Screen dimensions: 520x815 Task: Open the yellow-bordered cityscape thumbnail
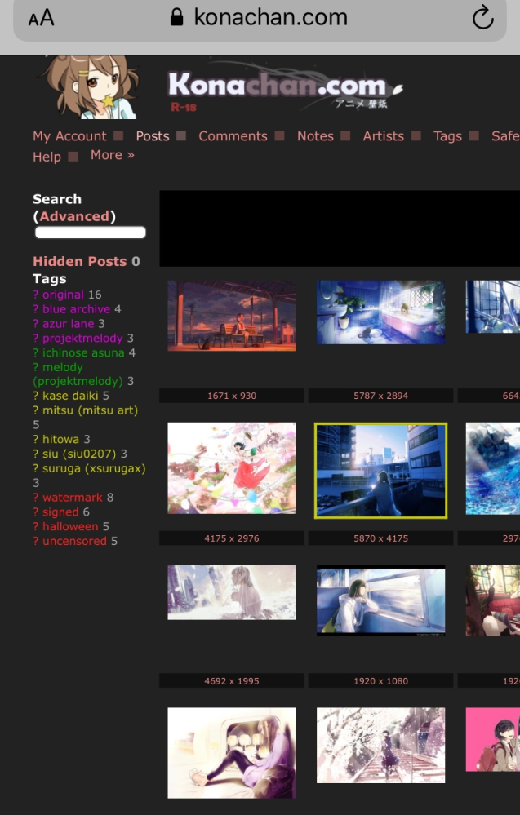point(380,471)
